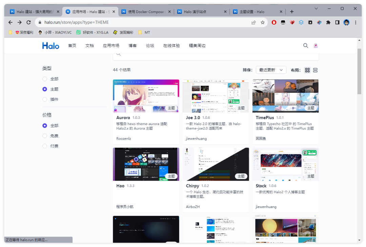Open the Aurora theme title link
This screenshot has height=247, width=366.
click(x=123, y=118)
